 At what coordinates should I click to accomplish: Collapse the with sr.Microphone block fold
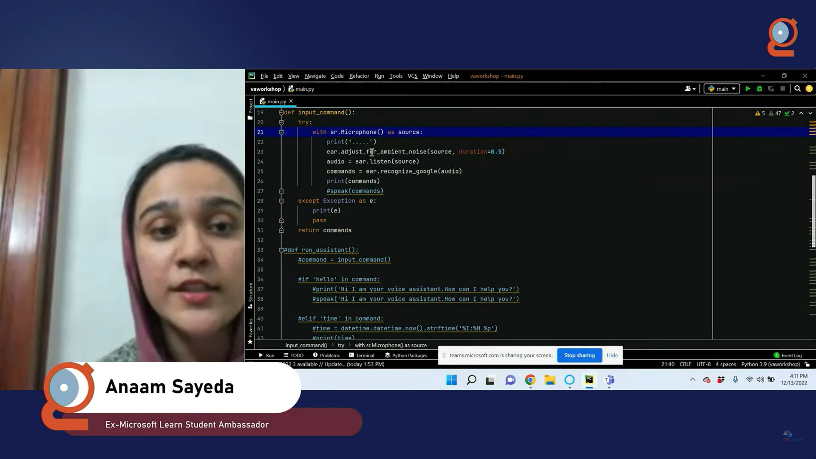281,132
